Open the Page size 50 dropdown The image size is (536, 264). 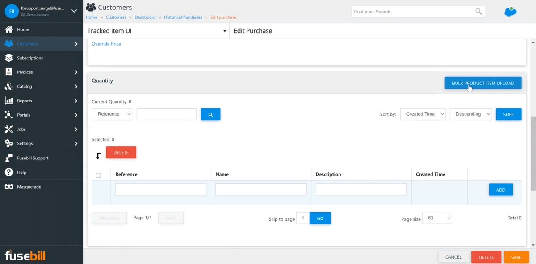pyautogui.click(x=437, y=218)
